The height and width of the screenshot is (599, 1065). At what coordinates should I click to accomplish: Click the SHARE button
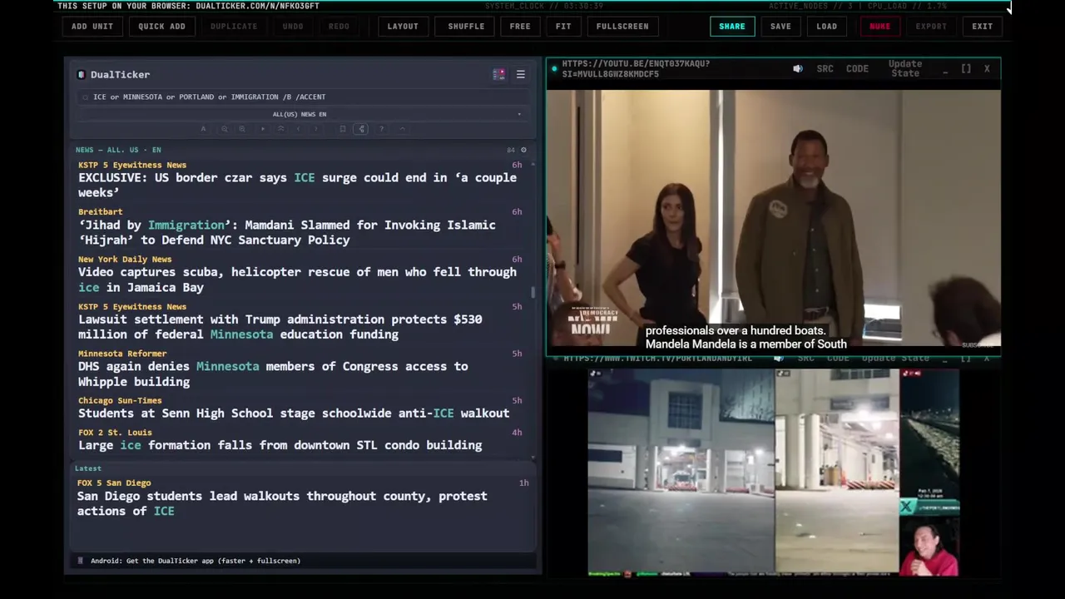(x=732, y=26)
